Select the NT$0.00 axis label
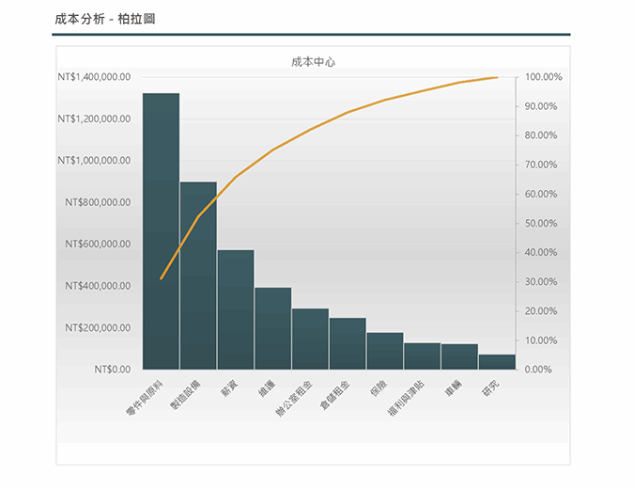Image resolution: width=634 pixels, height=489 pixels. [x=113, y=370]
